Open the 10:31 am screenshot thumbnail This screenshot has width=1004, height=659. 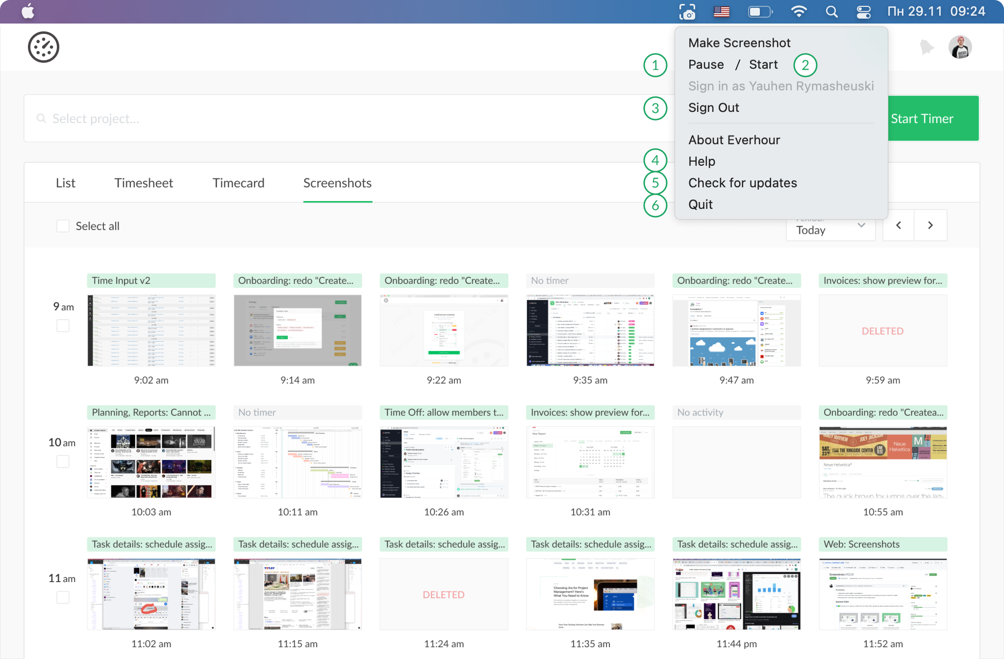click(x=590, y=462)
